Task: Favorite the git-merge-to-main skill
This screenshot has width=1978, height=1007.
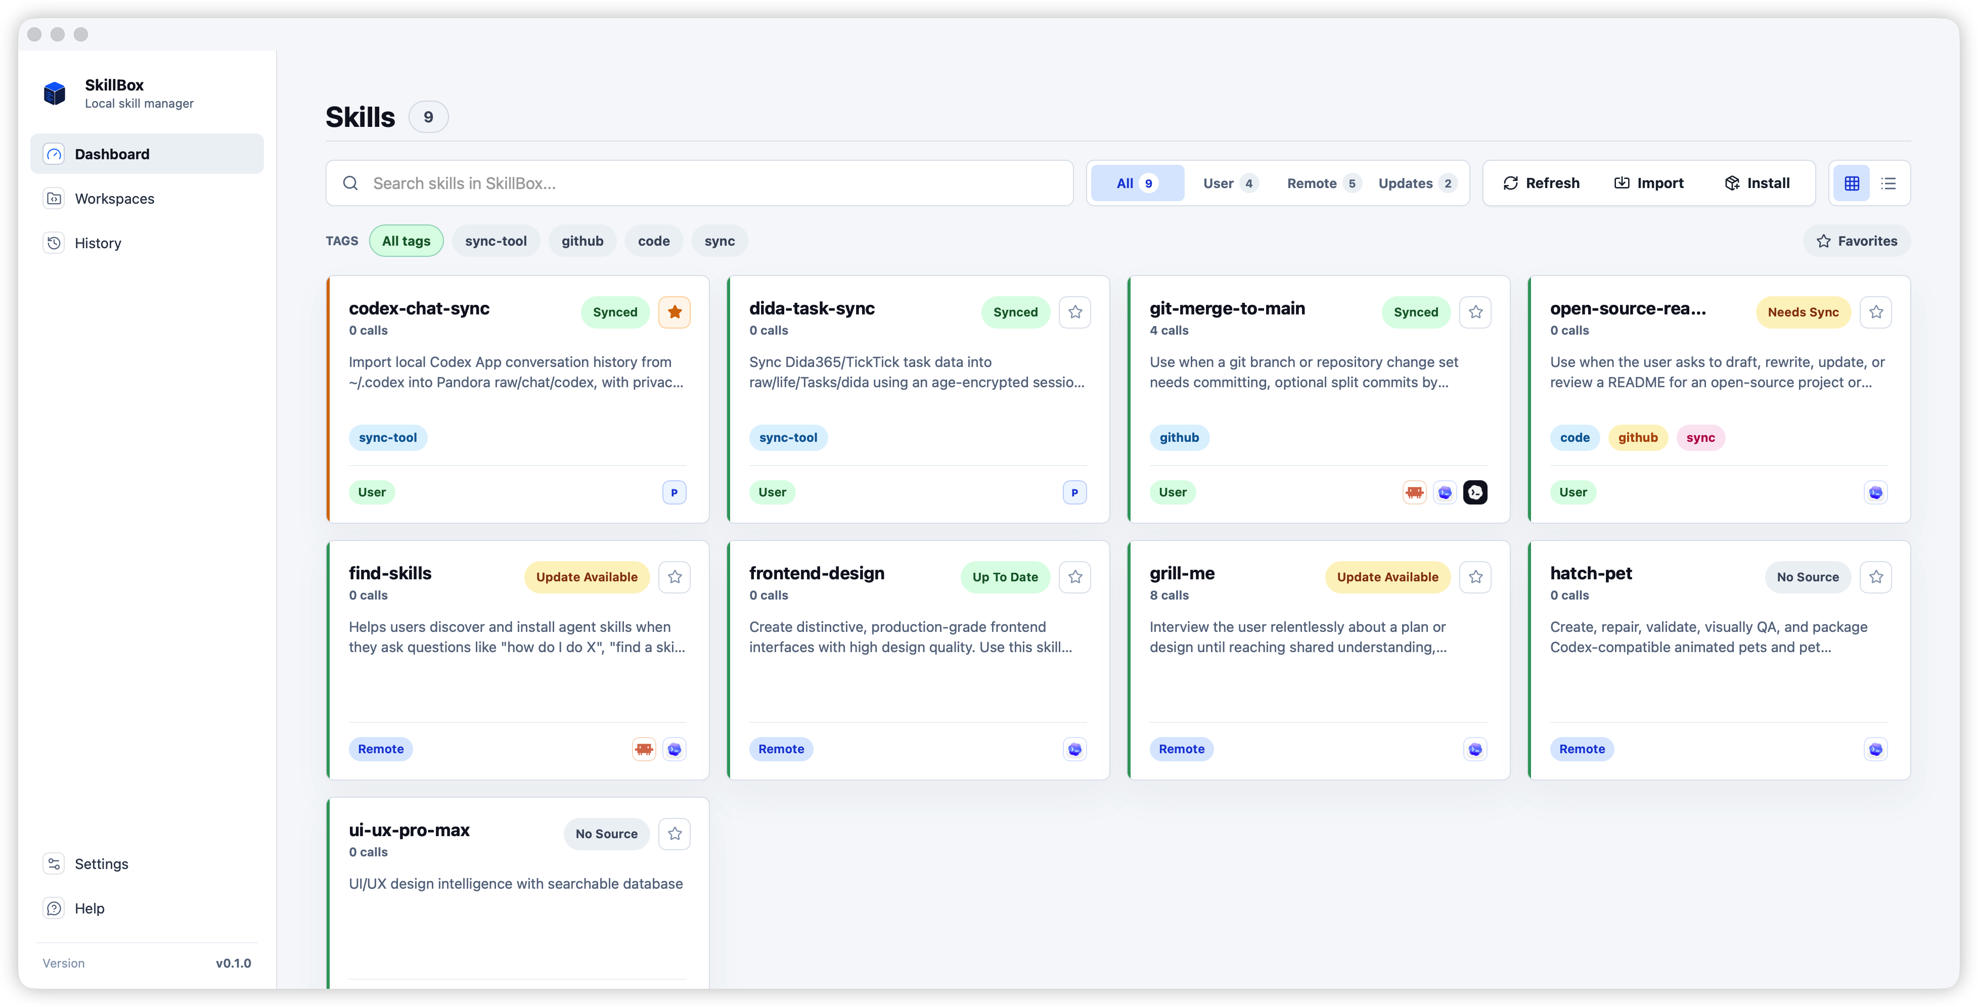Action: (x=1475, y=312)
